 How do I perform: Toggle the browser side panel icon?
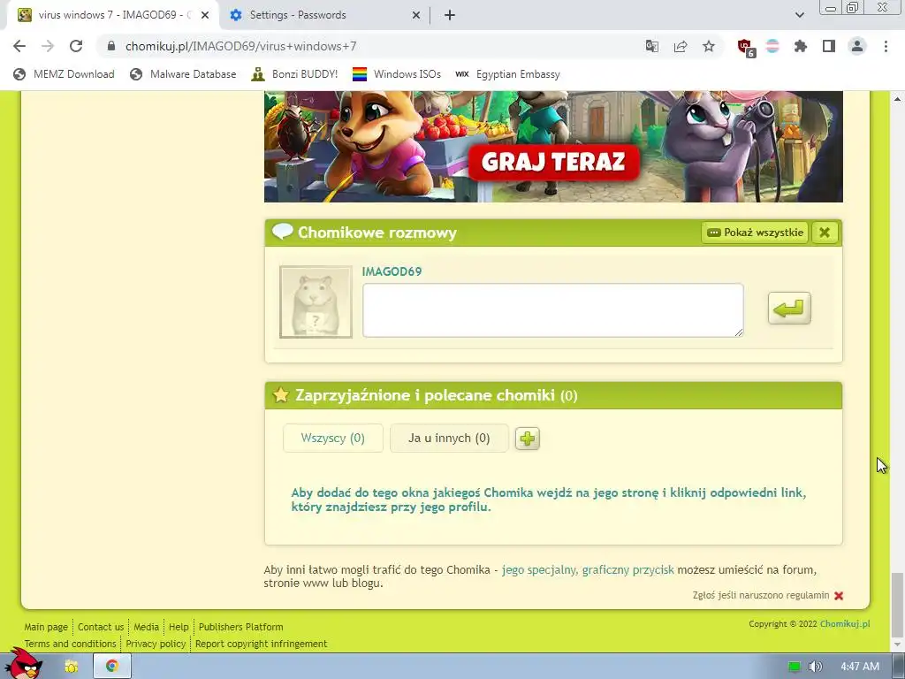coord(829,46)
